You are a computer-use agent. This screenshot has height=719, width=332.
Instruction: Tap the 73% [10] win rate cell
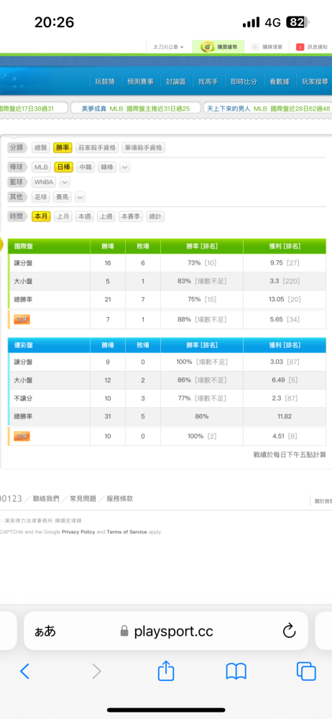click(x=202, y=263)
